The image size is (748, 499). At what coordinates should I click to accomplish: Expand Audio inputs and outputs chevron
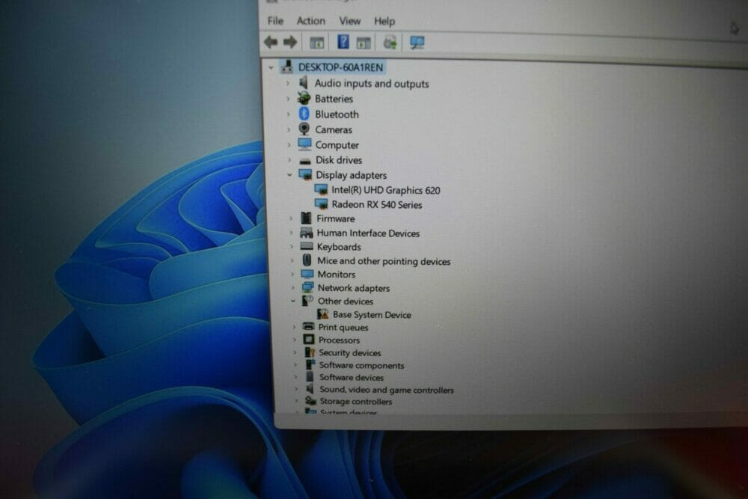[288, 84]
